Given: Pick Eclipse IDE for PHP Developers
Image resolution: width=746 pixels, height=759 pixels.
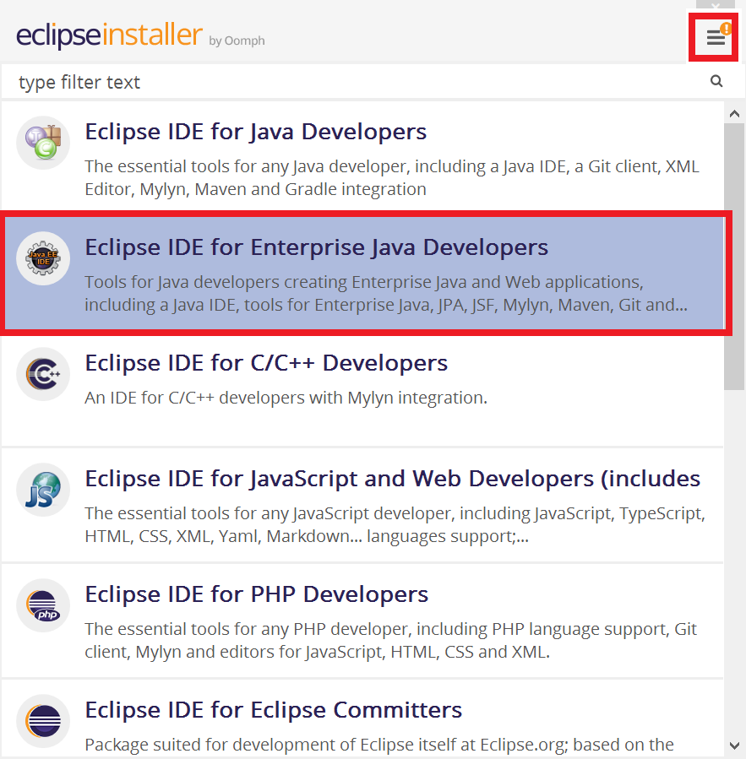Looking at the screenshot, I should 362,621.
